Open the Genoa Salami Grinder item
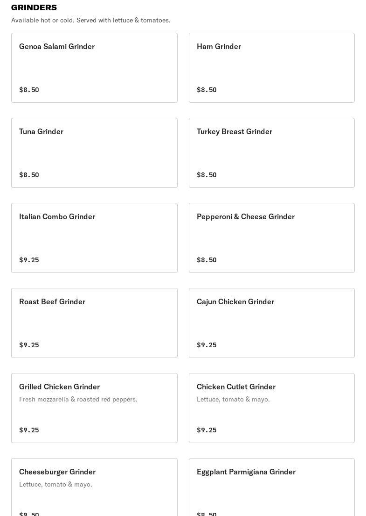The image size is (366, 516). [94, 68]
